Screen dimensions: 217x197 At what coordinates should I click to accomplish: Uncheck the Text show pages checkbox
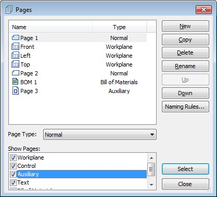point(13,182)
